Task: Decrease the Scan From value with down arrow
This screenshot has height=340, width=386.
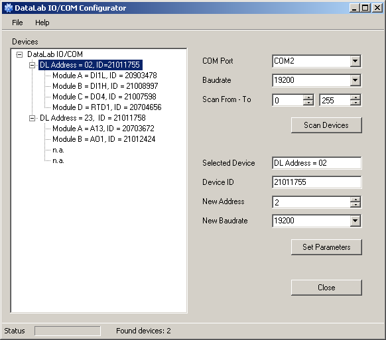Action: (308, 103)
